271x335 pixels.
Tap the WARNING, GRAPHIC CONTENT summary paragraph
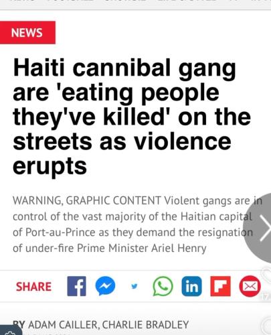(x=137, y=224)
